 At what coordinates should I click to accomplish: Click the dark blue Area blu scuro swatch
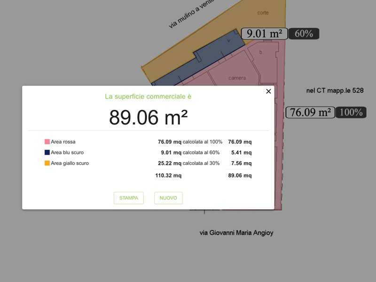pos(47,152)
